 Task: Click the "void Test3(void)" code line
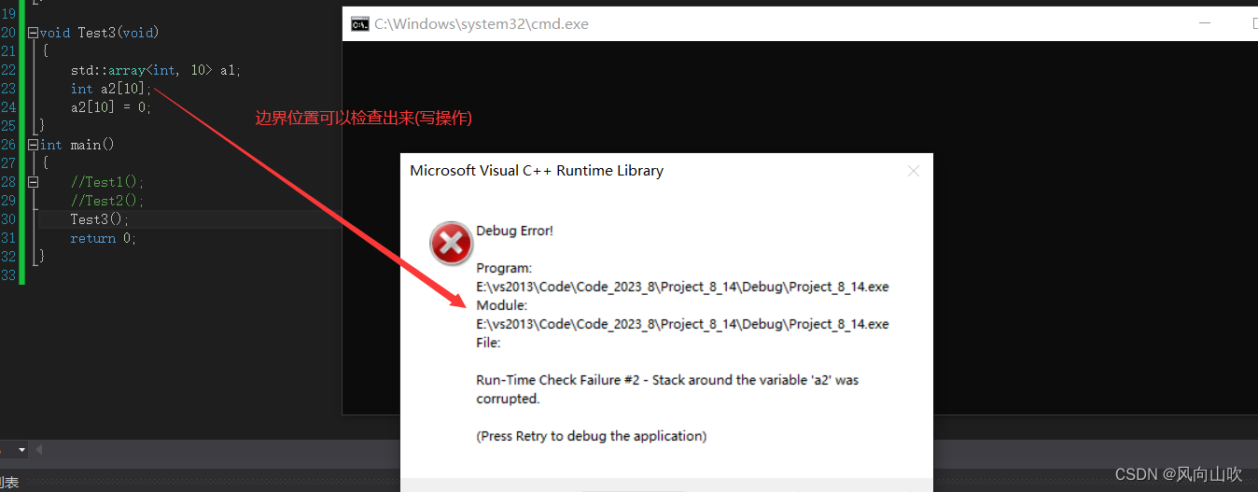click(x=100, y=33)
